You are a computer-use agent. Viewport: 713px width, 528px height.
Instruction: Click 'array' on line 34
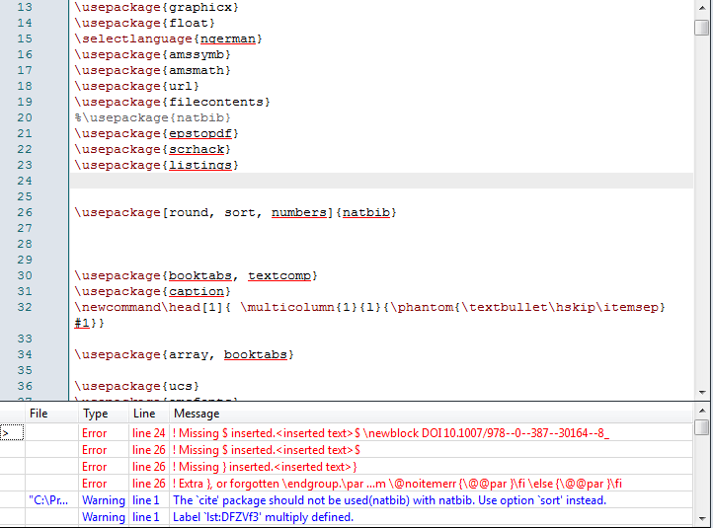point(189,355)
